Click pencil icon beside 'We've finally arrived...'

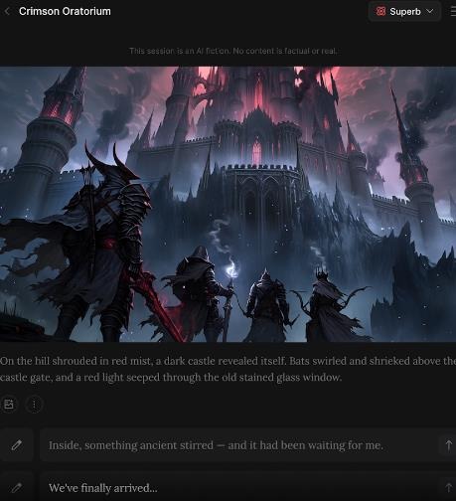pos(17,487)
